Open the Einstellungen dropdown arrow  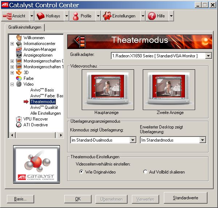coord(143,16)
